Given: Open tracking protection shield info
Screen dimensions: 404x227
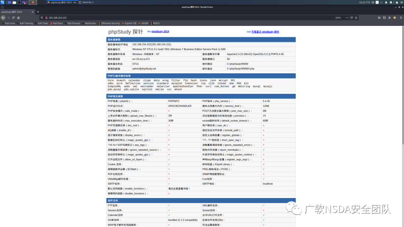Looking at the screenshot, I should pos(42,18).
